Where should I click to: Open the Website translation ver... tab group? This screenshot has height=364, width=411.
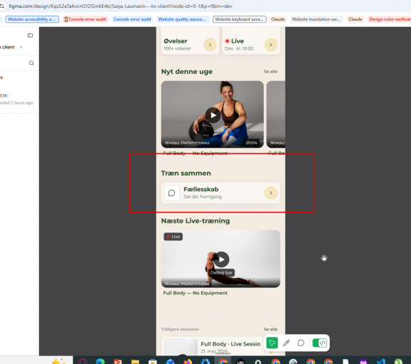tap(316, 19)
